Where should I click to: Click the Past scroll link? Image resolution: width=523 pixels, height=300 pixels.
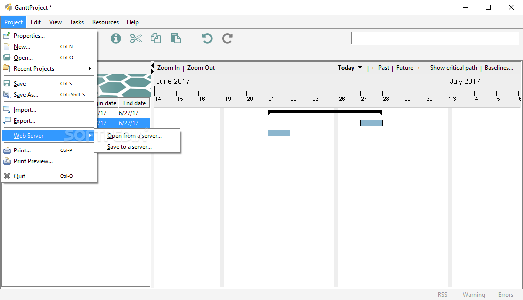[x=380, y=68]
